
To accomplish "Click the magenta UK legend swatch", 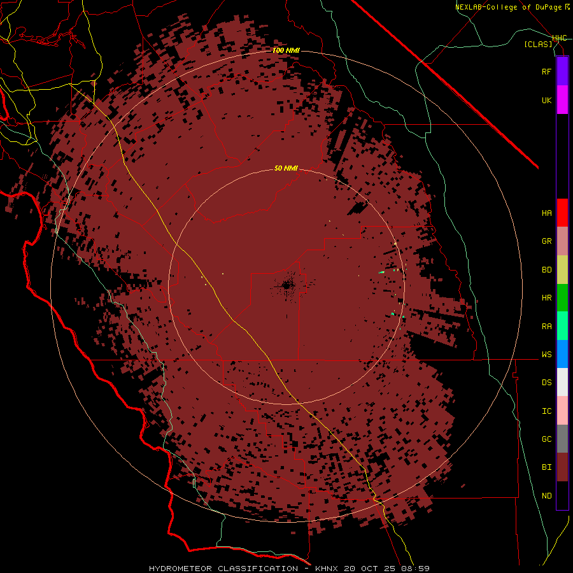I will (562, 100).
